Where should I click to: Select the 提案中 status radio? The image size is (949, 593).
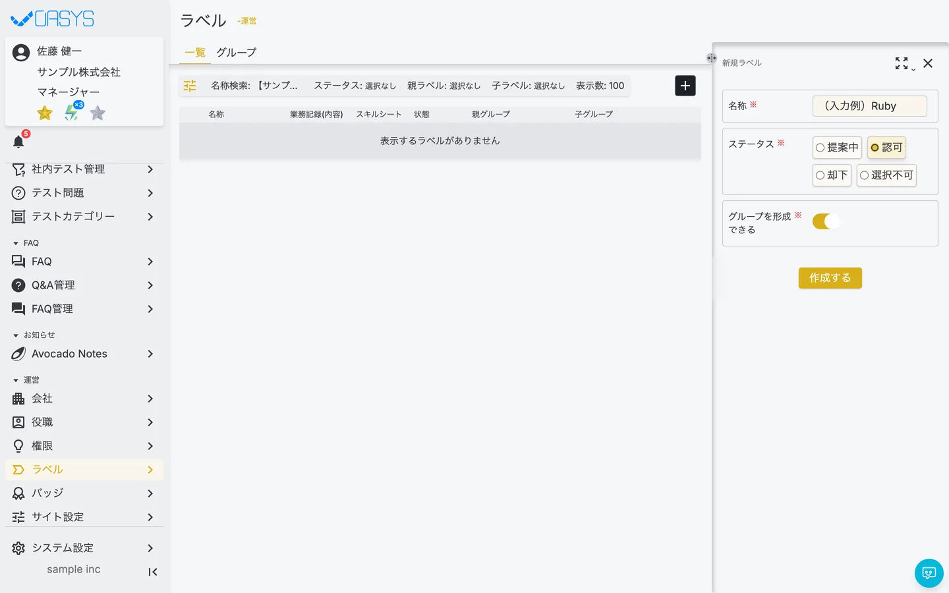pyautogui.click(x=837, y=148)
